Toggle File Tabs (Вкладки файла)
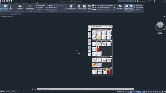The image size is (166, 93). tap(126, 7)
